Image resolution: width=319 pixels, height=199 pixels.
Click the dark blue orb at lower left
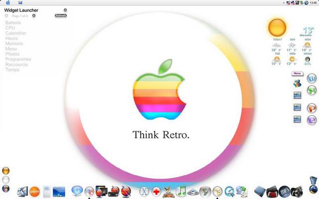(5, 189)
